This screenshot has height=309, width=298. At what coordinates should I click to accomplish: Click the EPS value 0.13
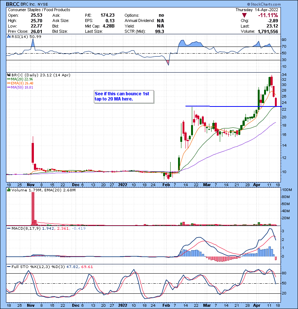click(x=110, y=20)
